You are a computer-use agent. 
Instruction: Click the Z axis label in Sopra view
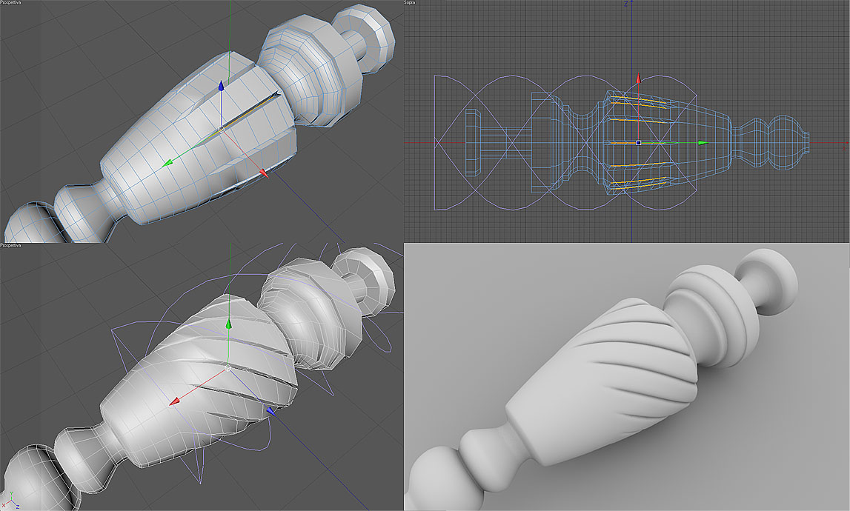[x=626, y=3]
